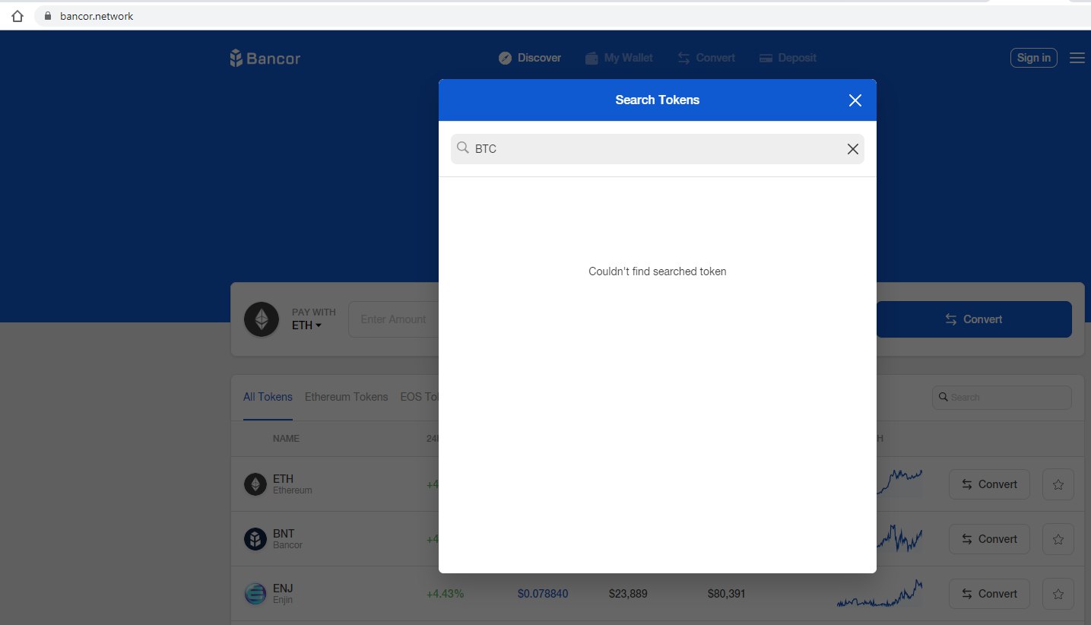Click Convert button in ENJ row
This screenshot has width=1091, height=625.
(989, 594)
